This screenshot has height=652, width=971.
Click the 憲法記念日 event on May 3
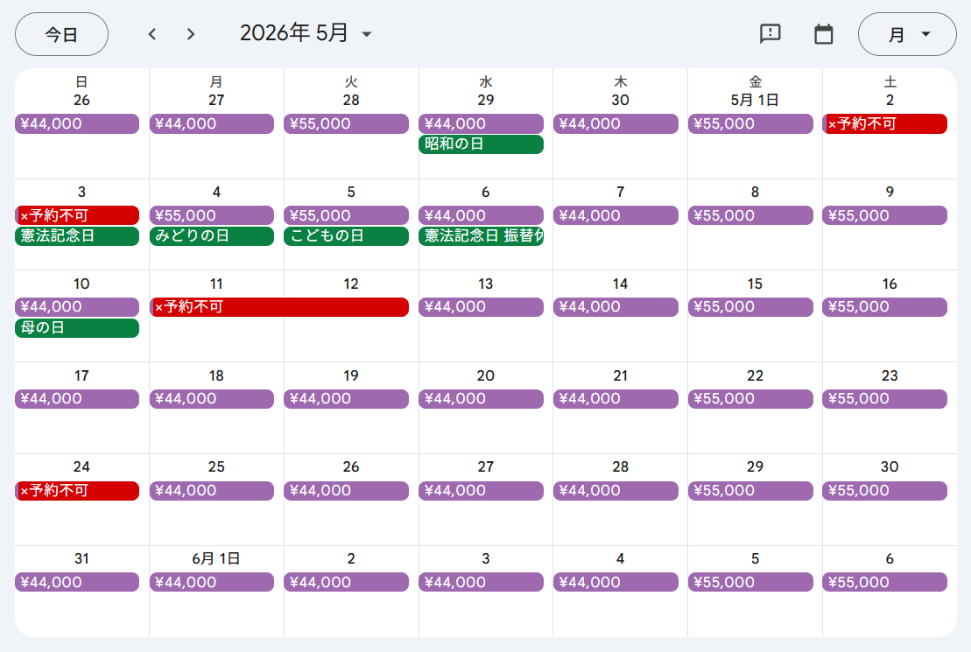tap(77, 236)
